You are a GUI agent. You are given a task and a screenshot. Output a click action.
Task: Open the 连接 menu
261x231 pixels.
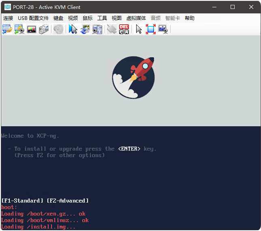point(8,18)
